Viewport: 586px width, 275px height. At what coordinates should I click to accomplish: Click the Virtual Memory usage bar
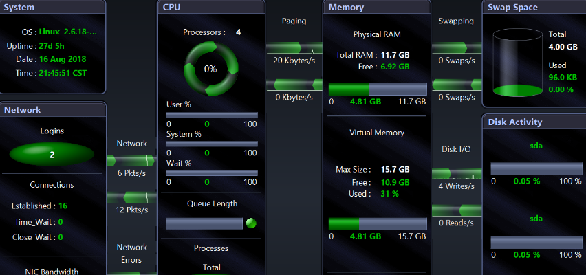tap(377, 224)
